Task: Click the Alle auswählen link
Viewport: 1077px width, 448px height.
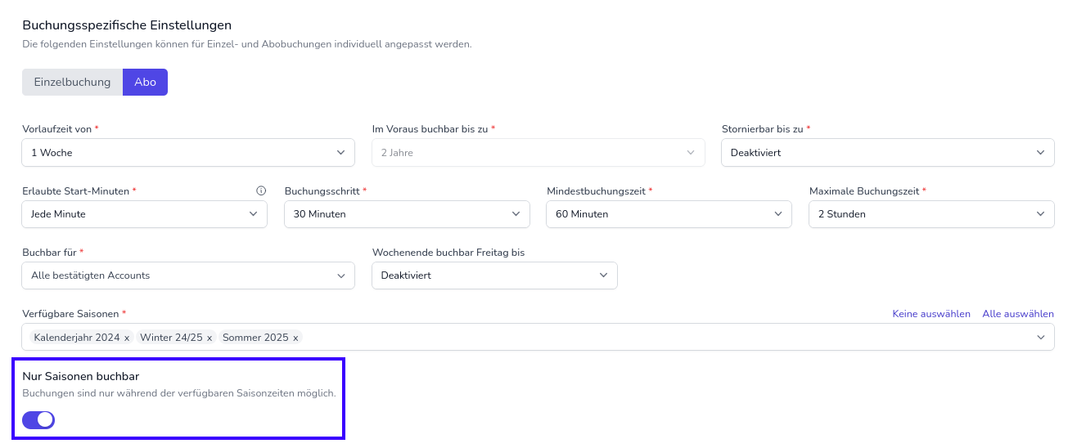Action: pyautogui.click(x=1018, y=314)
